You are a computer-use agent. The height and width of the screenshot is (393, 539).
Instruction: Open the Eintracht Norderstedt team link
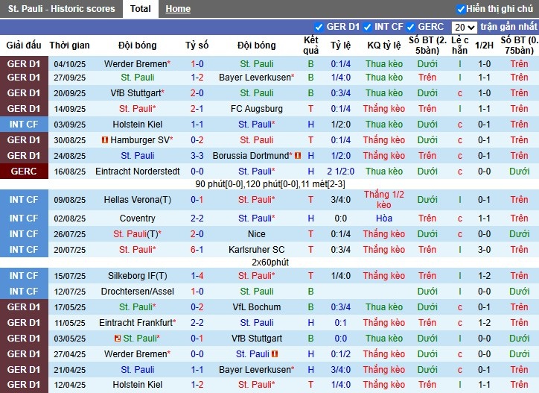pos(138,171)
